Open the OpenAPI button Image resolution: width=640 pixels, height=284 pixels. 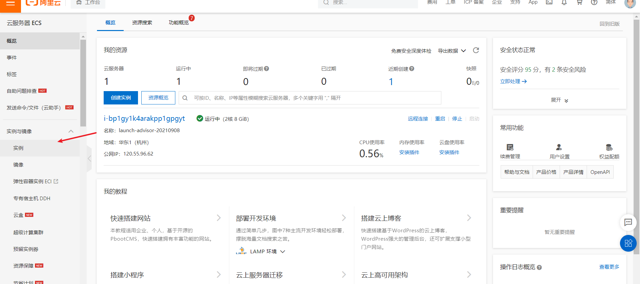coord(600,172)
